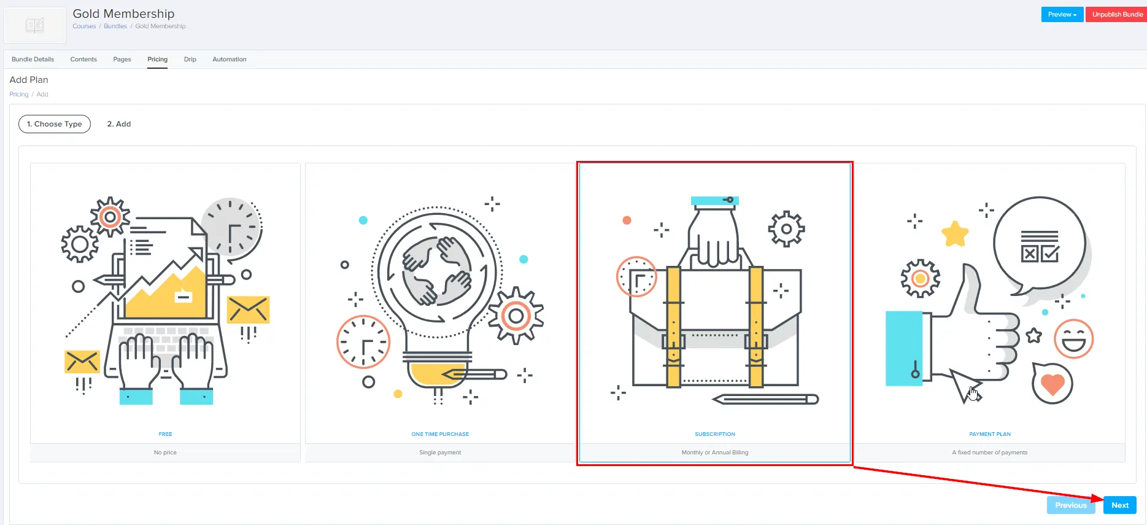The height and width of the screenshot is (525, 1147).
Task: Open the Contents tab
Action: (x=83, y=60)
